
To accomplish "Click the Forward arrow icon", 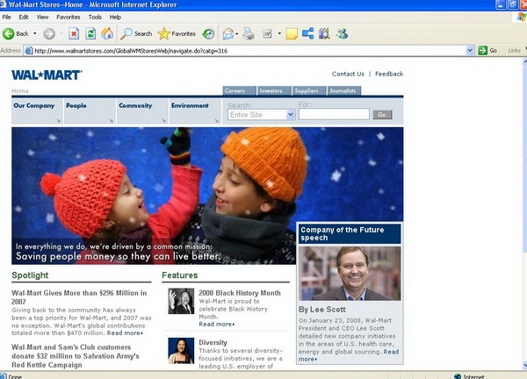I will pyautogui.click(x=49, y=33).
